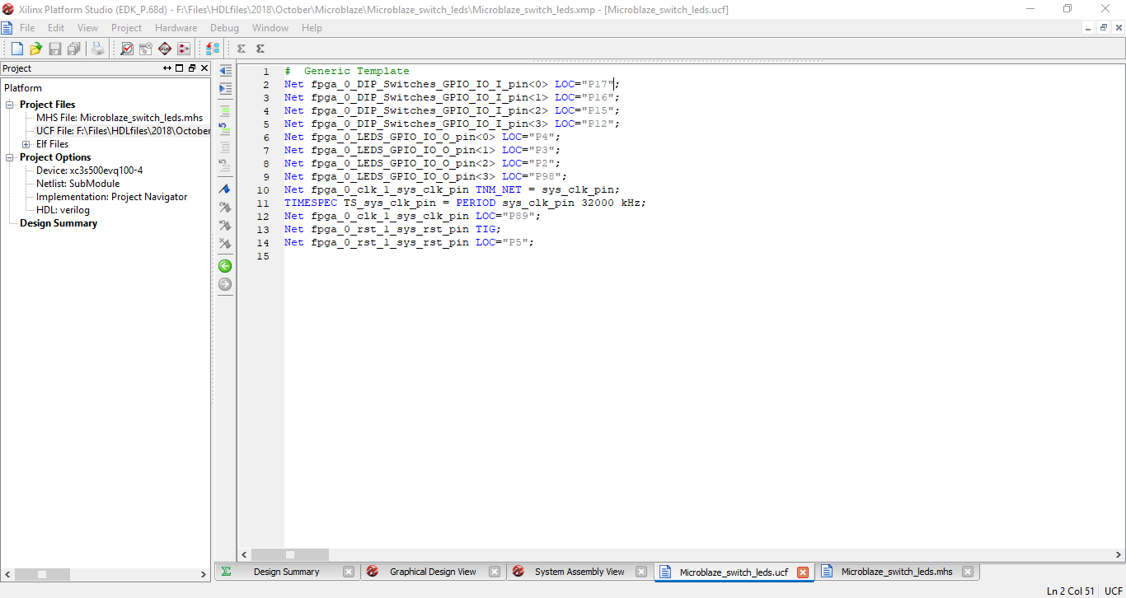
Task: Click the Project panel horizontal scrollbar thumb
Action: click(x=42, y=574)
